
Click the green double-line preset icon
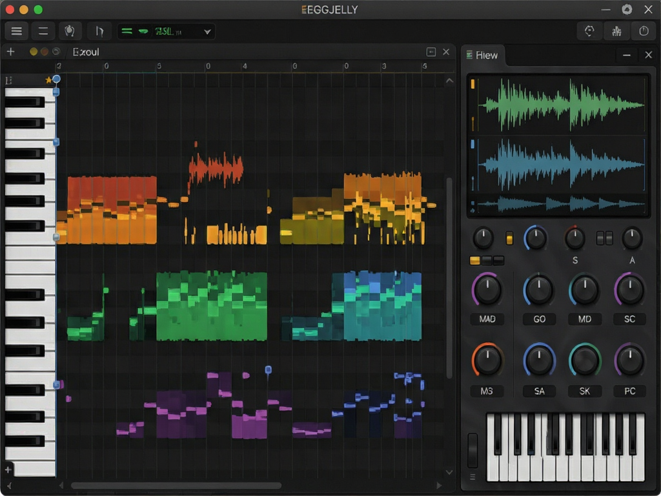coord(127,31)
